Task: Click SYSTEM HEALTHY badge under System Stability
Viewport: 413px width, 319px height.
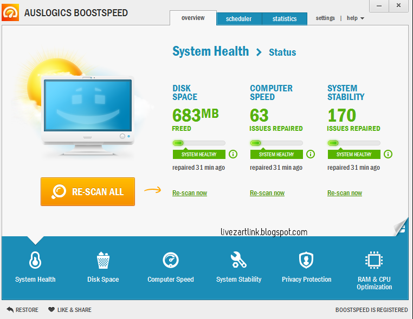Action: click(354, 154)
